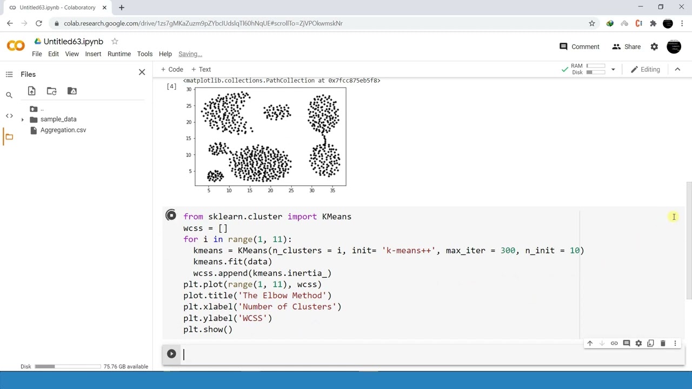Image resolution: width=692 pixels, height=389 pixels.
Task: Click the 'Saving...' status link
Action: (190, 54)
